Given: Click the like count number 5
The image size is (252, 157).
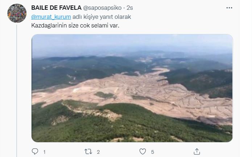Looking at the screenshot, I should (153, 152).
